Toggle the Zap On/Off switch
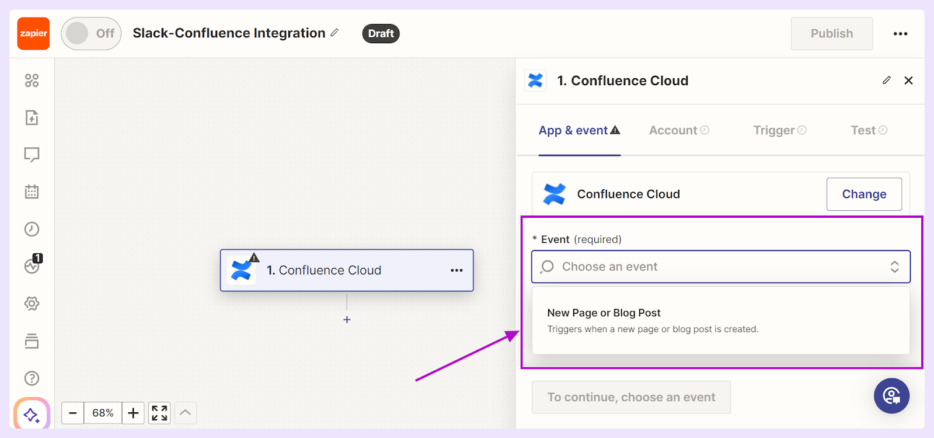This screenshot has width=934, height=438. coord(91,33)
